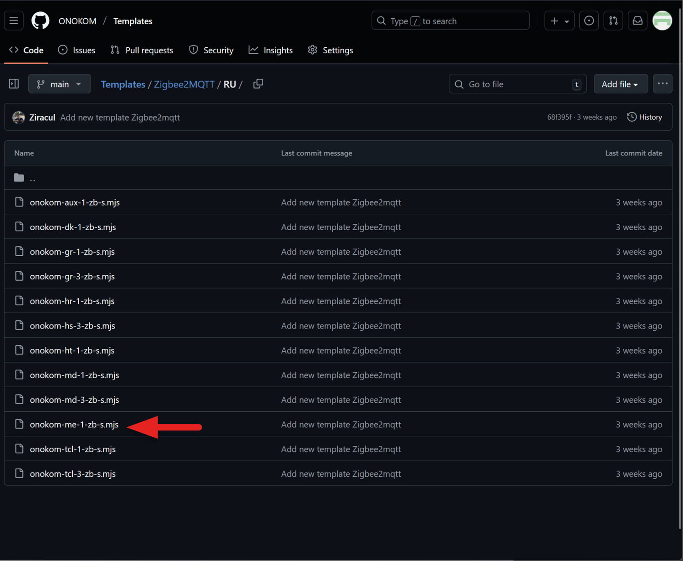Viewport: 683px width, 561px height.
Task: Go to Zigbee2MQTT breadcrumb folder
Action: (x=184, y=85)
